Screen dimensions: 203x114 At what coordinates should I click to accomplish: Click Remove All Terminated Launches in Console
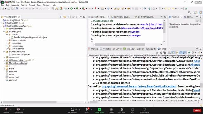[x=165, y=53]
